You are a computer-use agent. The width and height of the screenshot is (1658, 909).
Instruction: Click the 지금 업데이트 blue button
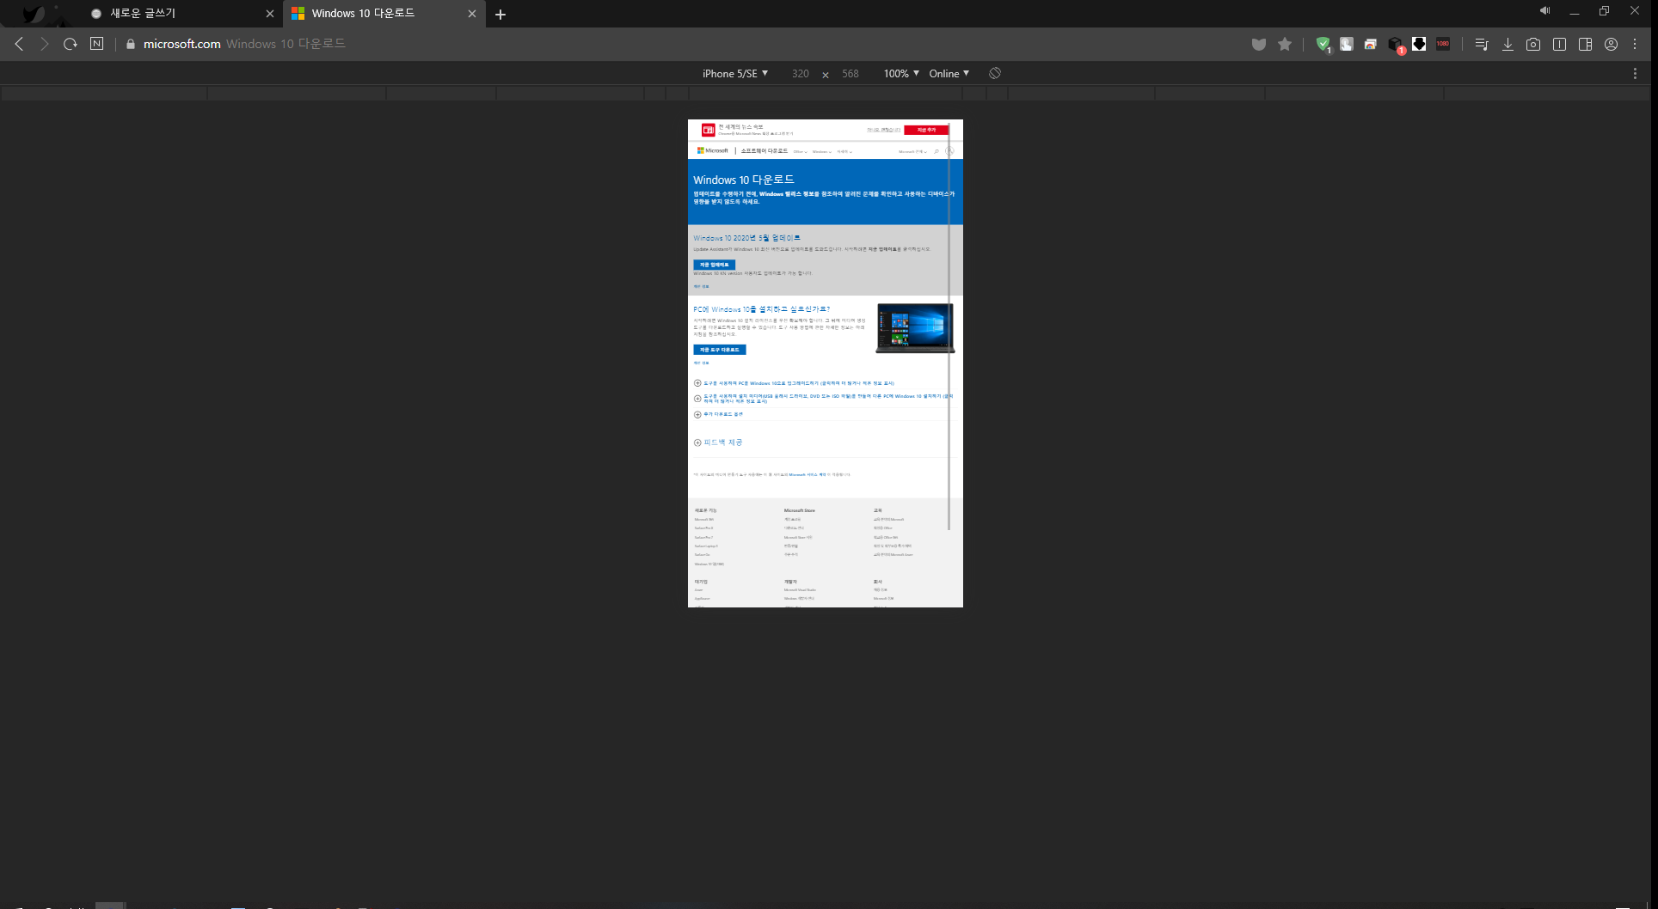click(x=714, y=265)
